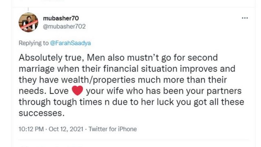Open the @mubasher702 handle link
The height and width of the screenshot is (147, 261).
tap(64, 27)
